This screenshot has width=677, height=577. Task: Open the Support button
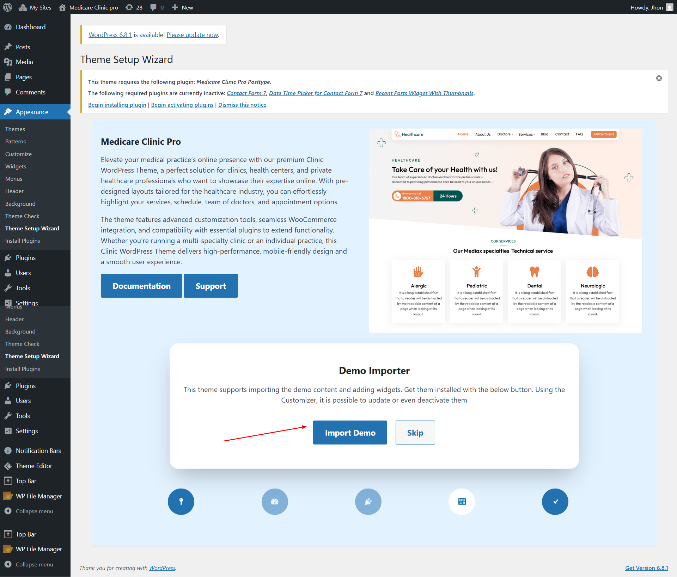pyautogui.click(x=211, y=286)
